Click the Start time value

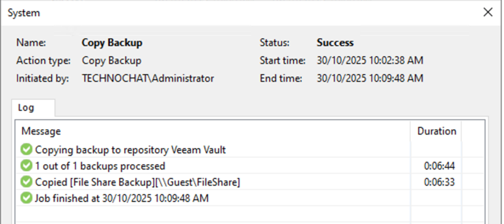(370, 60)
